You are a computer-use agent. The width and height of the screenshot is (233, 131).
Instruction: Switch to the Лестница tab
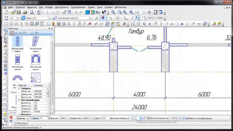20,123
